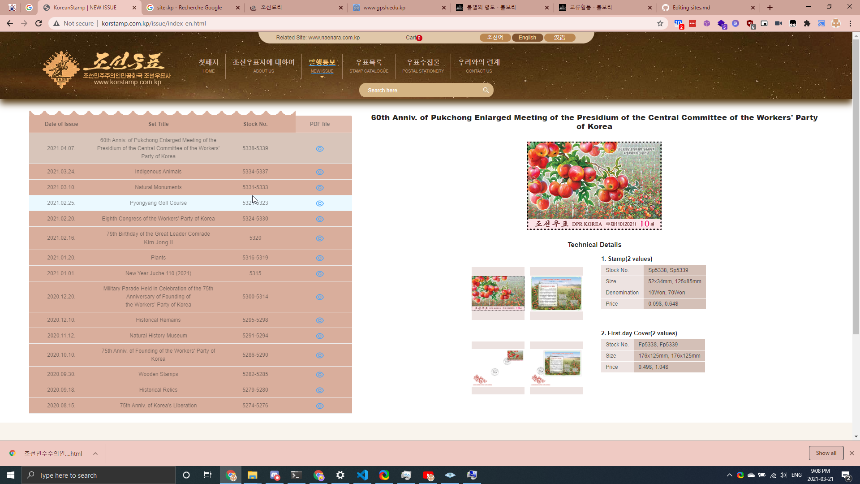View PDF eye icon for Historical Remains
This screenshot has height=484, width=860.
pos(319,320)
